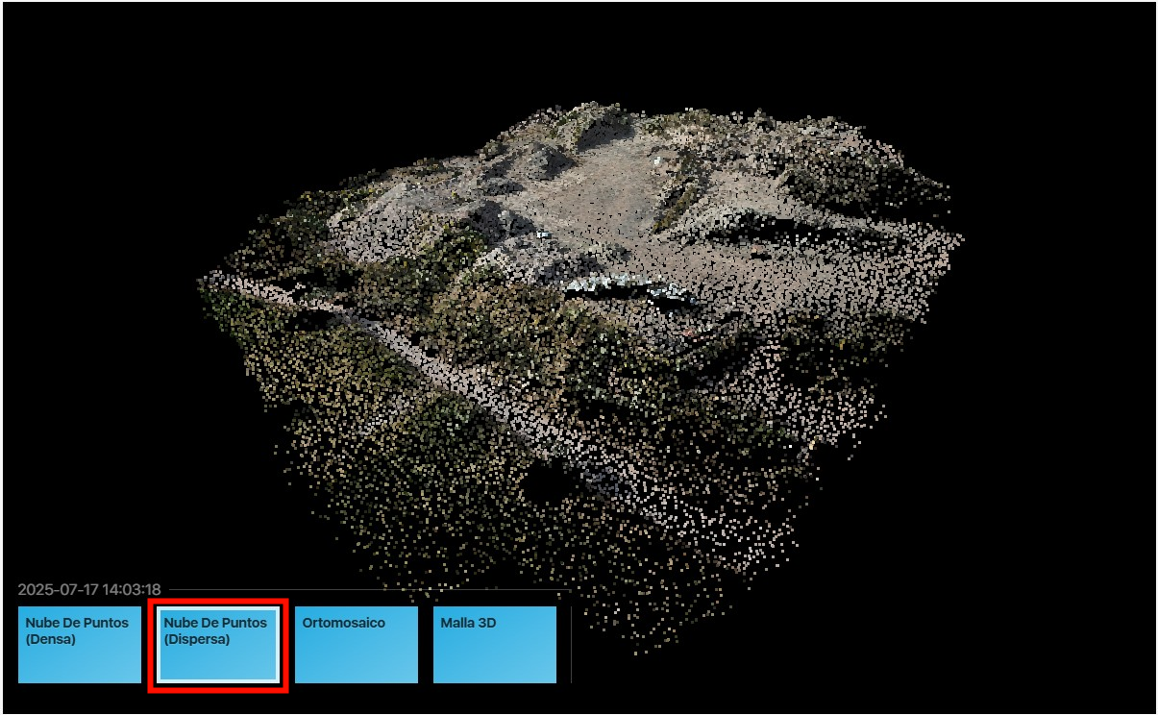Click the dark hole in lower sparse points
The width and height of the screenshot is (1158, 715).
pyautogui.click(x=548, y=485)
